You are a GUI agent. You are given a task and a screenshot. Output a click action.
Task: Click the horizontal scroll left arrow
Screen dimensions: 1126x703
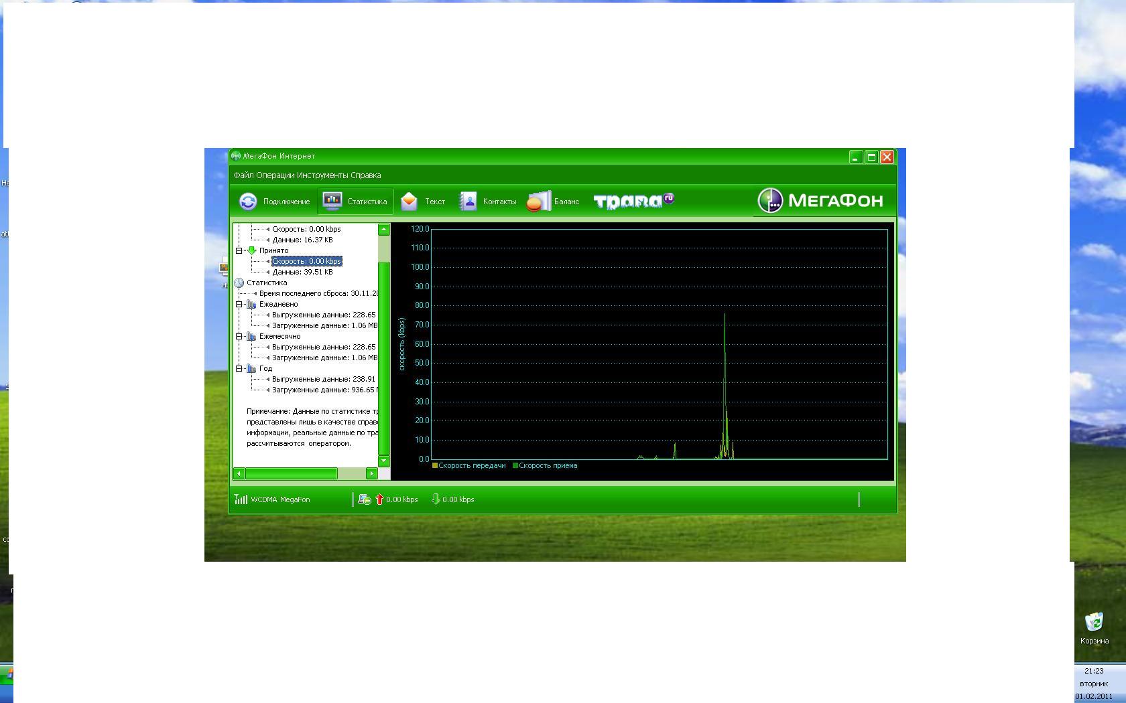tap(239, 473)
